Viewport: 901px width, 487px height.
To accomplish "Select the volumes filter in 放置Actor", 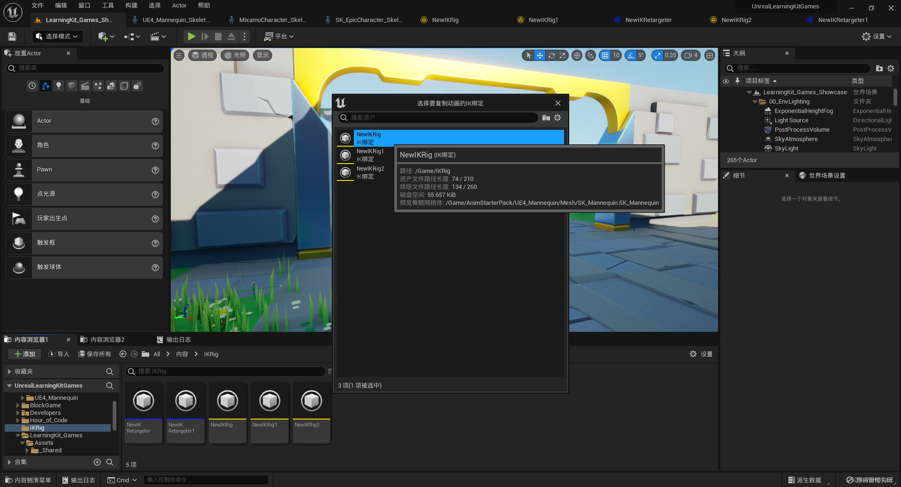I will 124,86.
